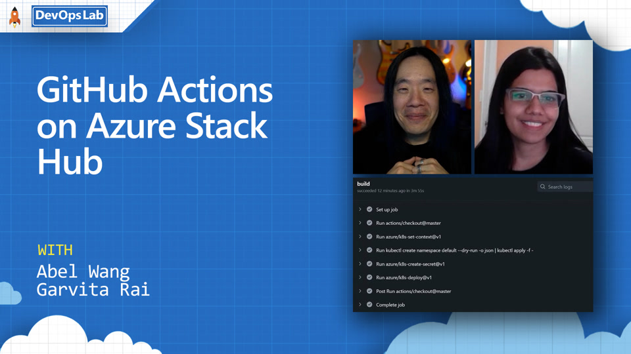Click the Search logs input field
The width and height of the screenshot is (631, 354).
[x=565, y=187]
